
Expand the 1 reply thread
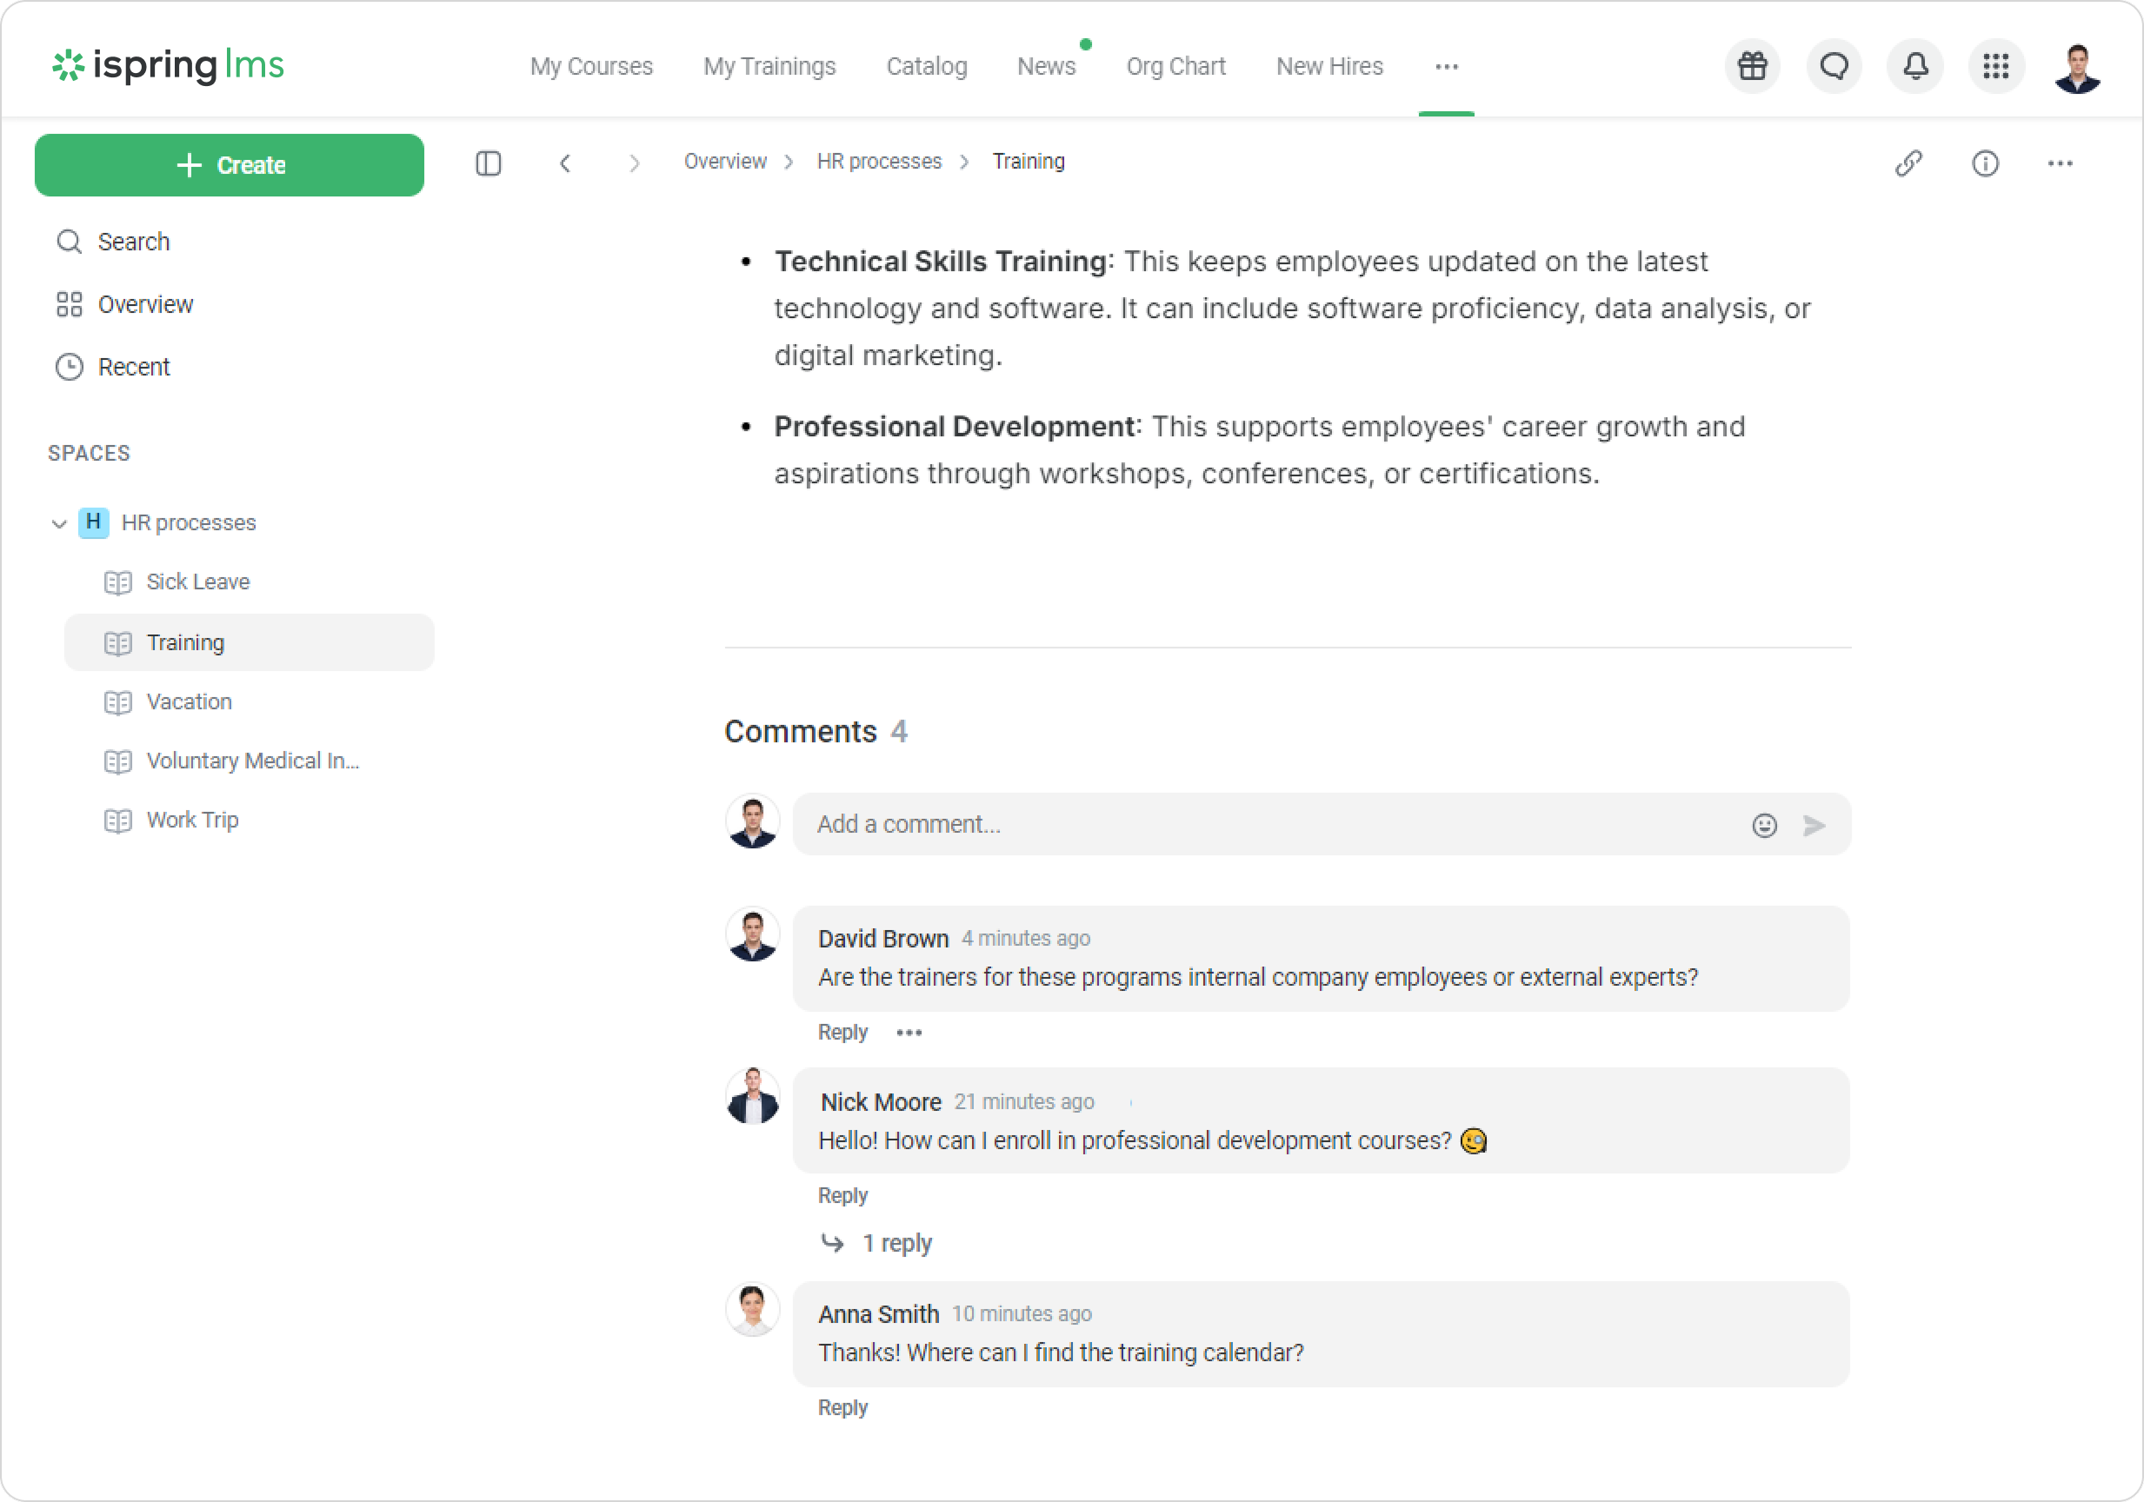(896, 1244)
